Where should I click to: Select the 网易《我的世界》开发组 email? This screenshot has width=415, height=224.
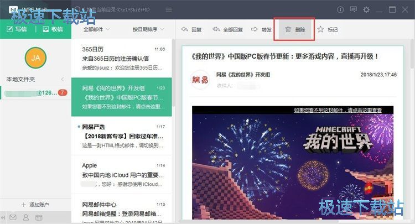(x=122, y=97)
